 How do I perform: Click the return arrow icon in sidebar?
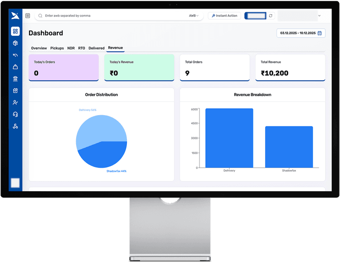(x=15, y=55)
